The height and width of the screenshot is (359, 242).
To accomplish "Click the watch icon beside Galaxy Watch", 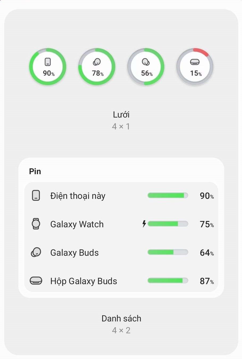I will point(36,224).
